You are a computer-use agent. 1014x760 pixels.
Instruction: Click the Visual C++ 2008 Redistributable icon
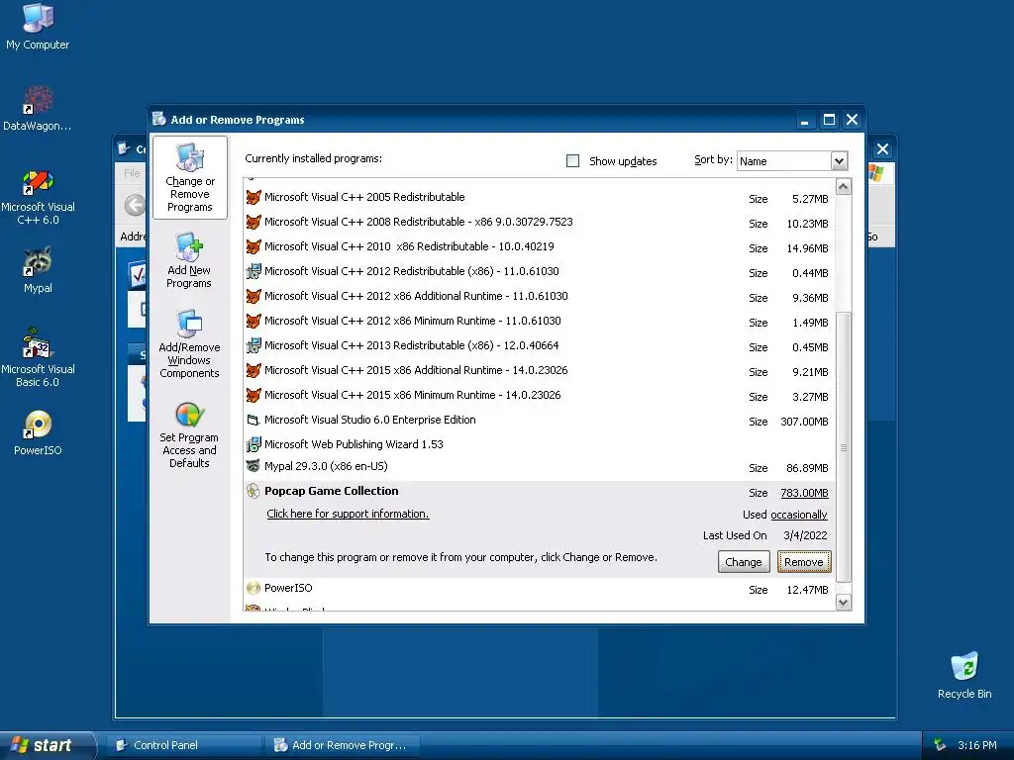(253, 222)
